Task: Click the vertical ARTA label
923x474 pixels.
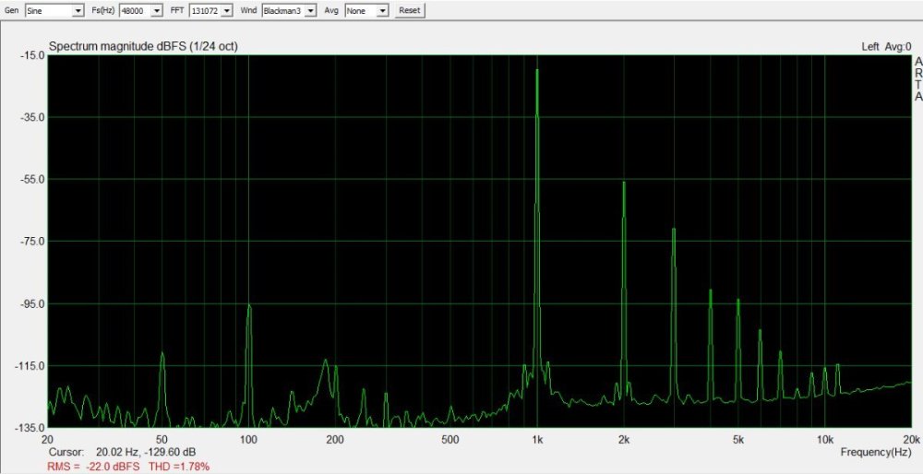Action: click(917, 78)
